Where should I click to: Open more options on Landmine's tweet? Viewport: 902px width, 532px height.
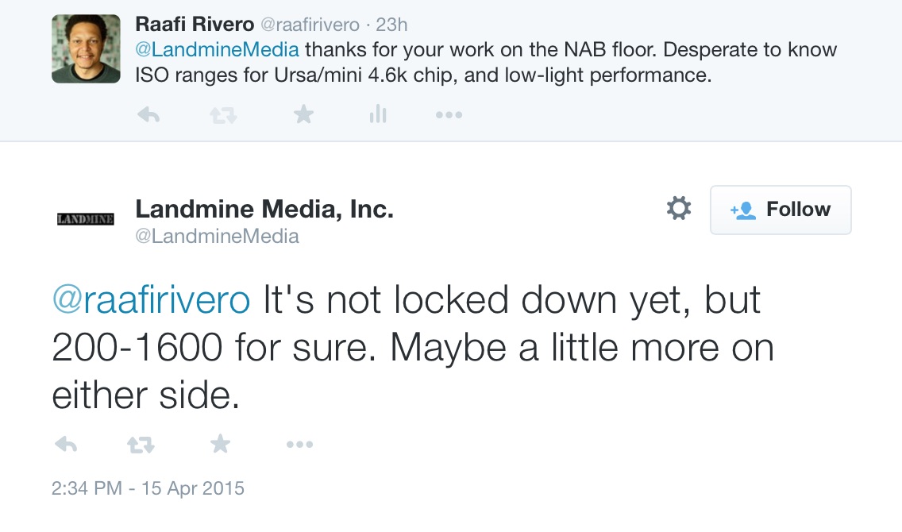click(x=299, y=444)
